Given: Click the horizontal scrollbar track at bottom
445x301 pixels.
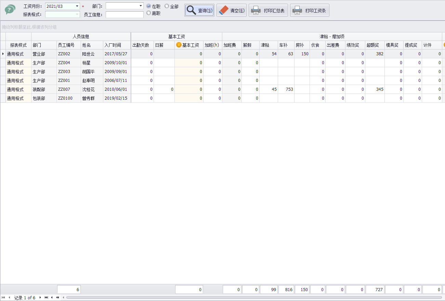Looking at the screenshot, I should click(x=253, y=298).
